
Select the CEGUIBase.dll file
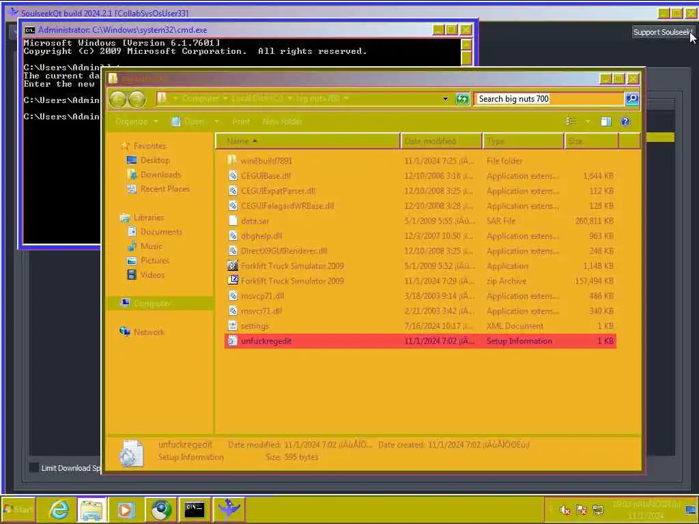[420, 176]
